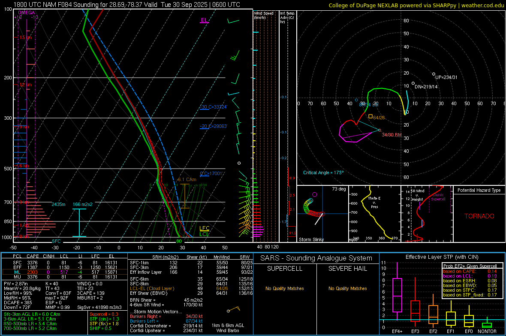Image resolution: width=506 pixels, height=336 pixels.
Task: Click the orange 64/26 square on hodograph
Action: (x=370, y=116)
